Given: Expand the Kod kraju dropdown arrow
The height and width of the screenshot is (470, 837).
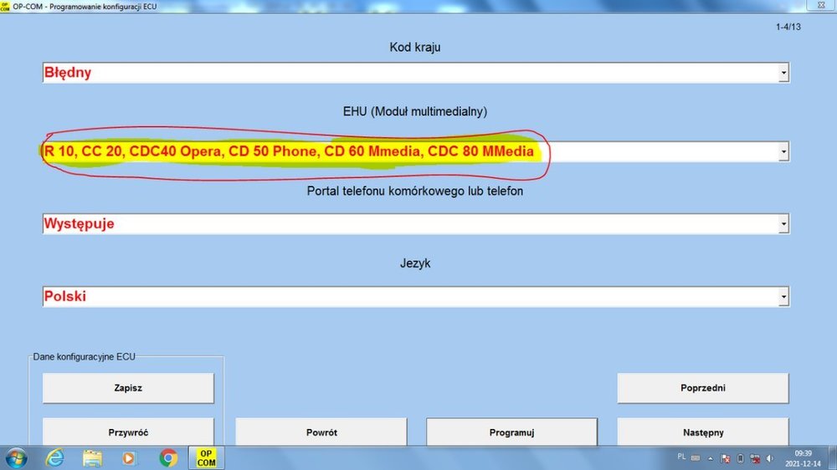Looking at the screenshot, I should coord(783,73).
